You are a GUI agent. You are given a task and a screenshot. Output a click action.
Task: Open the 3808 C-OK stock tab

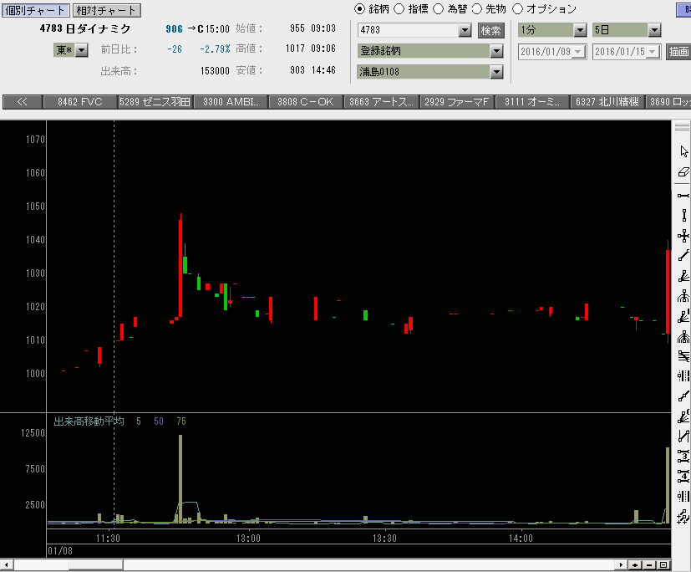pyautogui.click(x=306, y=102)
